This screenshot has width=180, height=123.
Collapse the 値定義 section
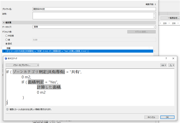coord(4,23)
